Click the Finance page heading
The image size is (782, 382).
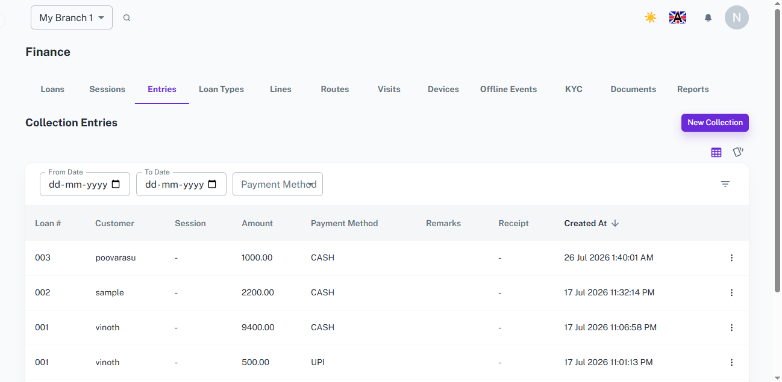pos(48,52)
